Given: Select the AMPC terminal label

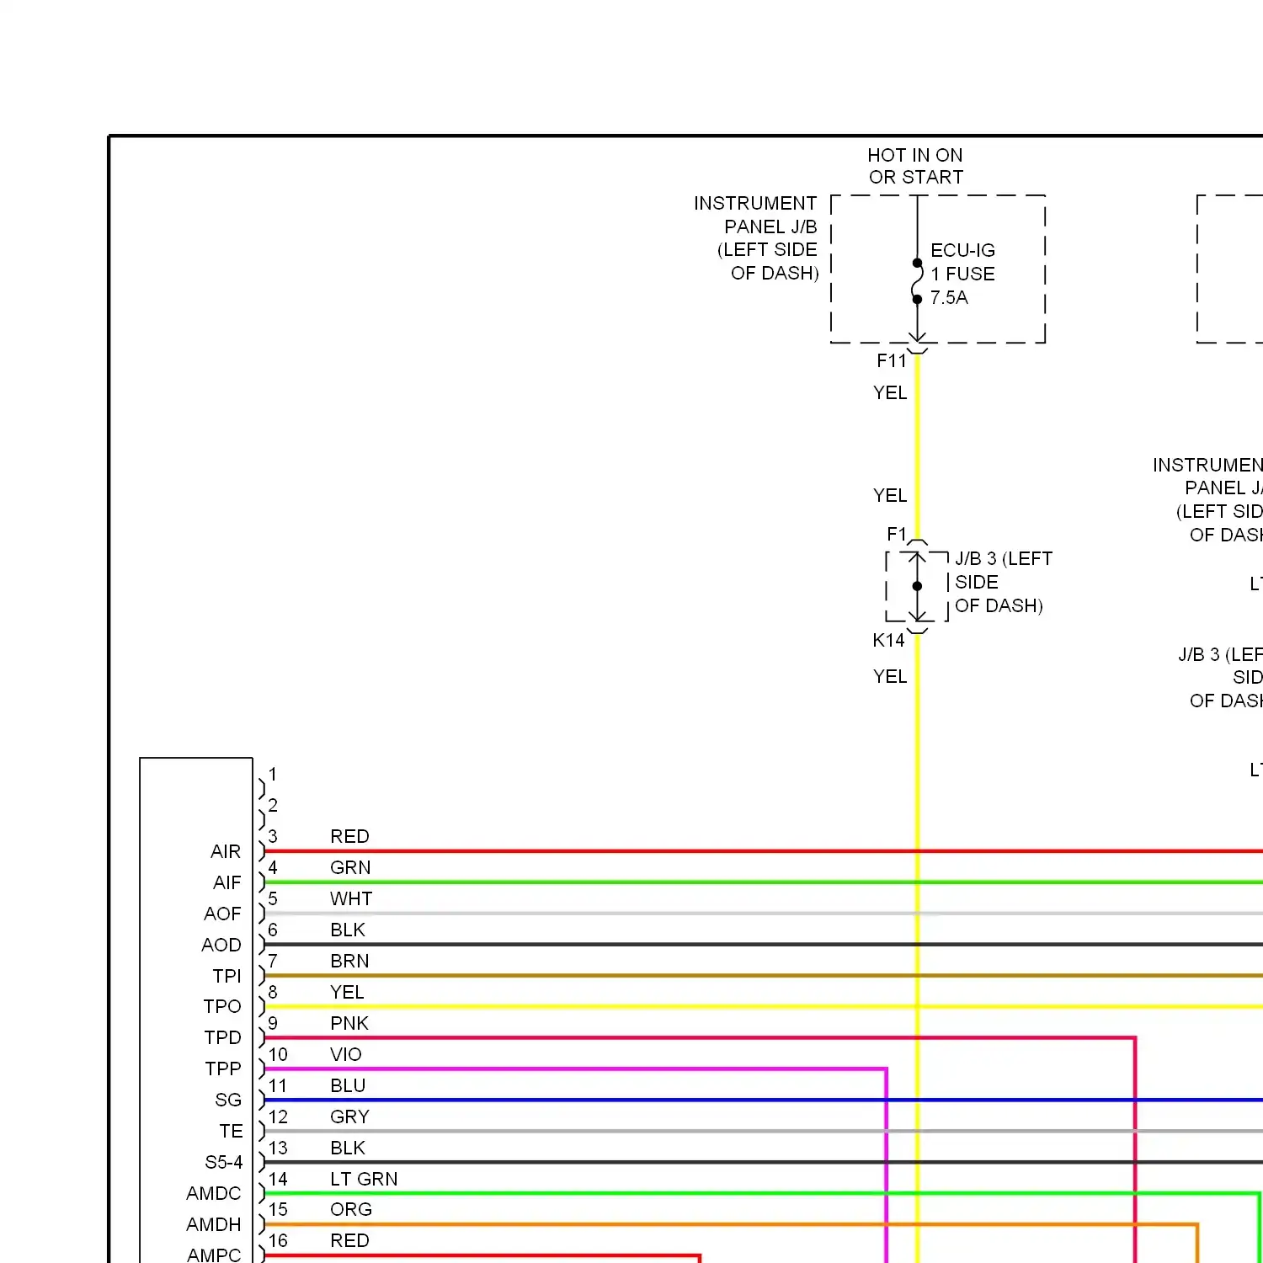Looking at the screenshot, I should pyautogui.click(x=214, y=1255).
